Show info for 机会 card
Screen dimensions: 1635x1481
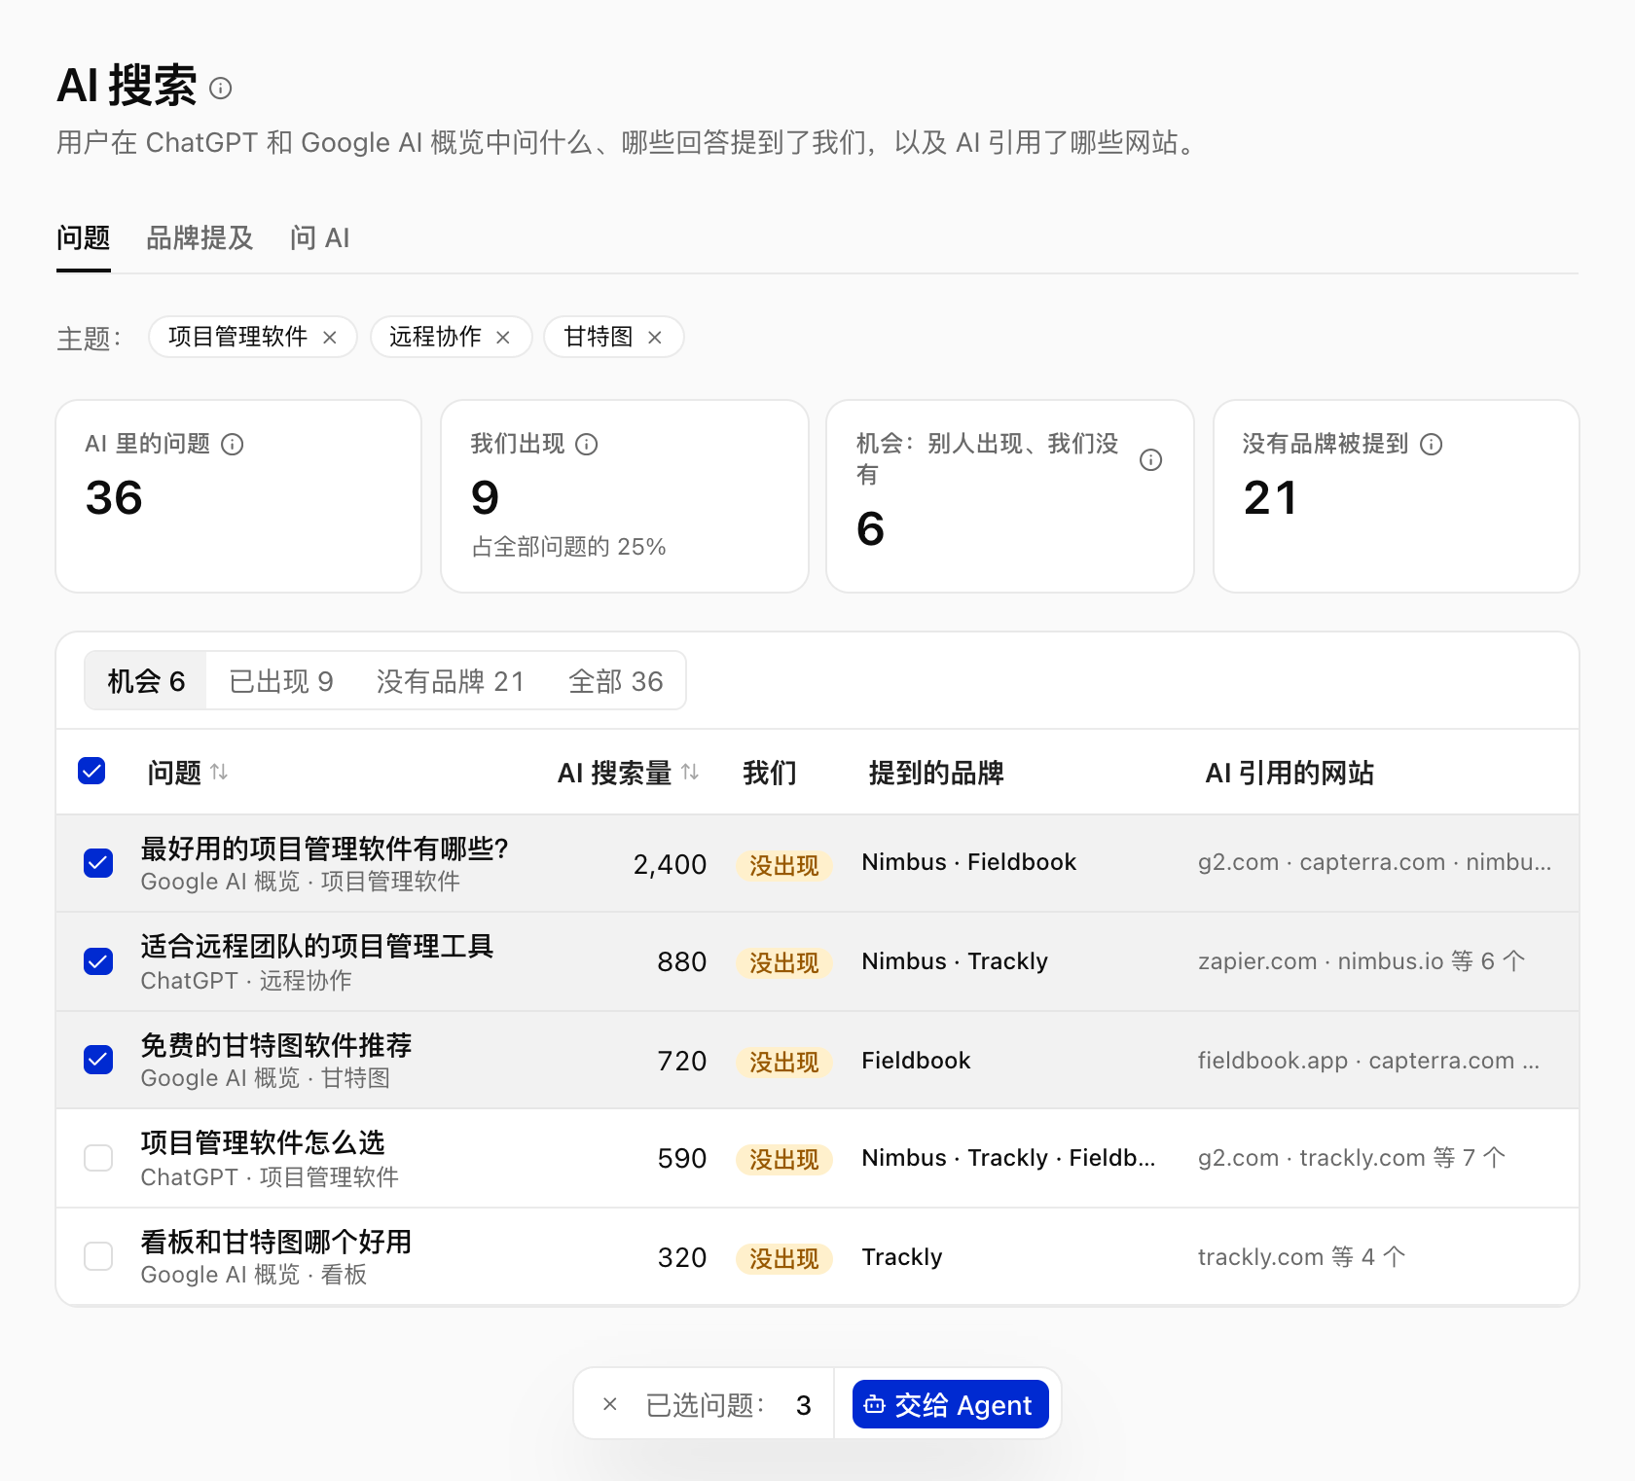(x=1151, y=460)
